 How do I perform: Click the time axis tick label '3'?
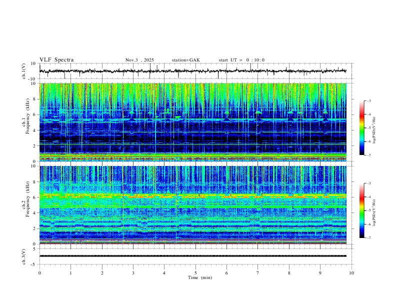[133, 273]
